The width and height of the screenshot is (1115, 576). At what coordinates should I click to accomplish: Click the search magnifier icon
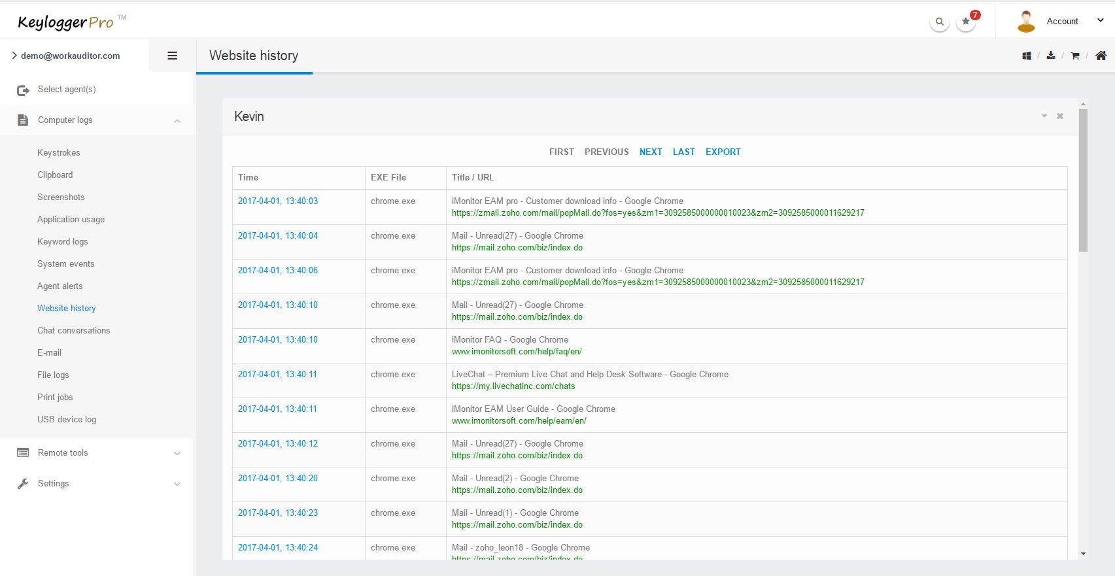[x=939, y=22]
